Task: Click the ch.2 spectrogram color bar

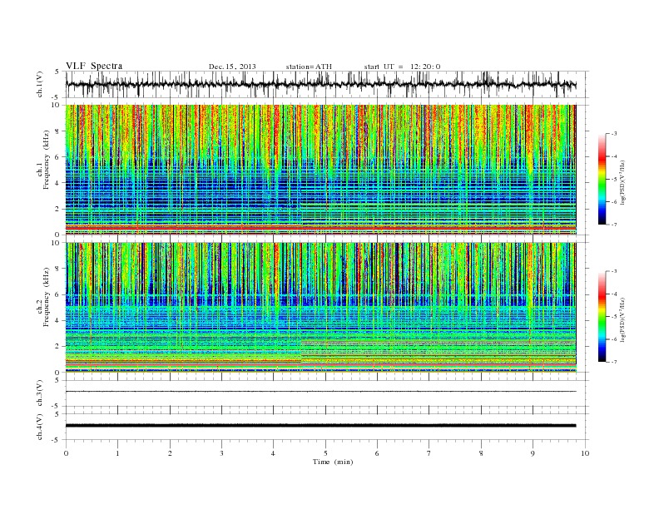Action: pyautogui.click(x=602, y=316)
